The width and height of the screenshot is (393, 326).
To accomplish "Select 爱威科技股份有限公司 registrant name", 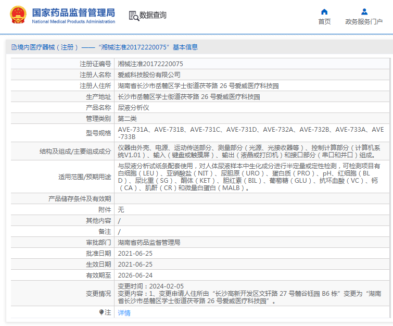I will click(x=149, y=74).
